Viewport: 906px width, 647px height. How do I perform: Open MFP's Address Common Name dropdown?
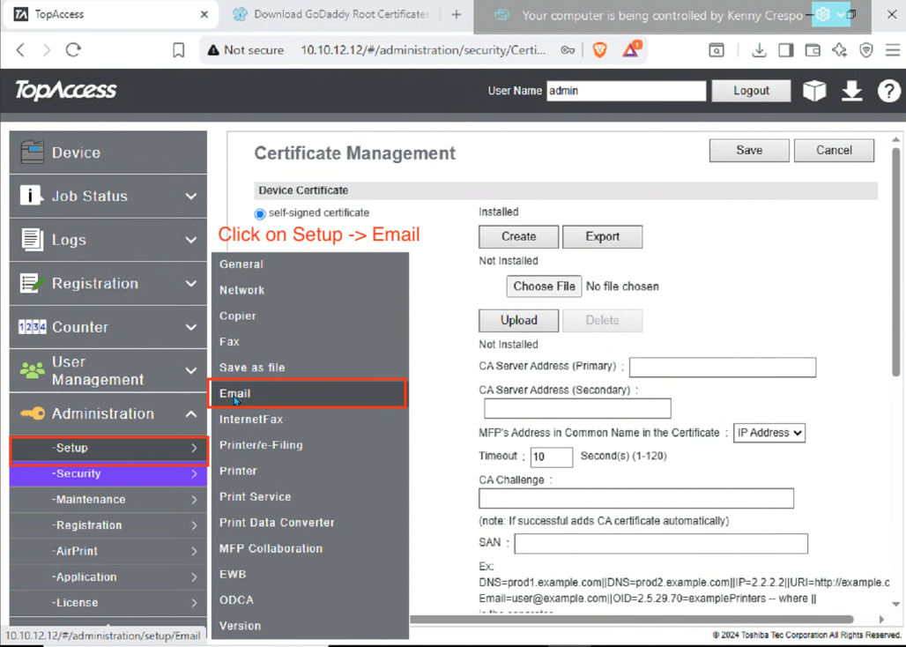(x=769, y=433)
